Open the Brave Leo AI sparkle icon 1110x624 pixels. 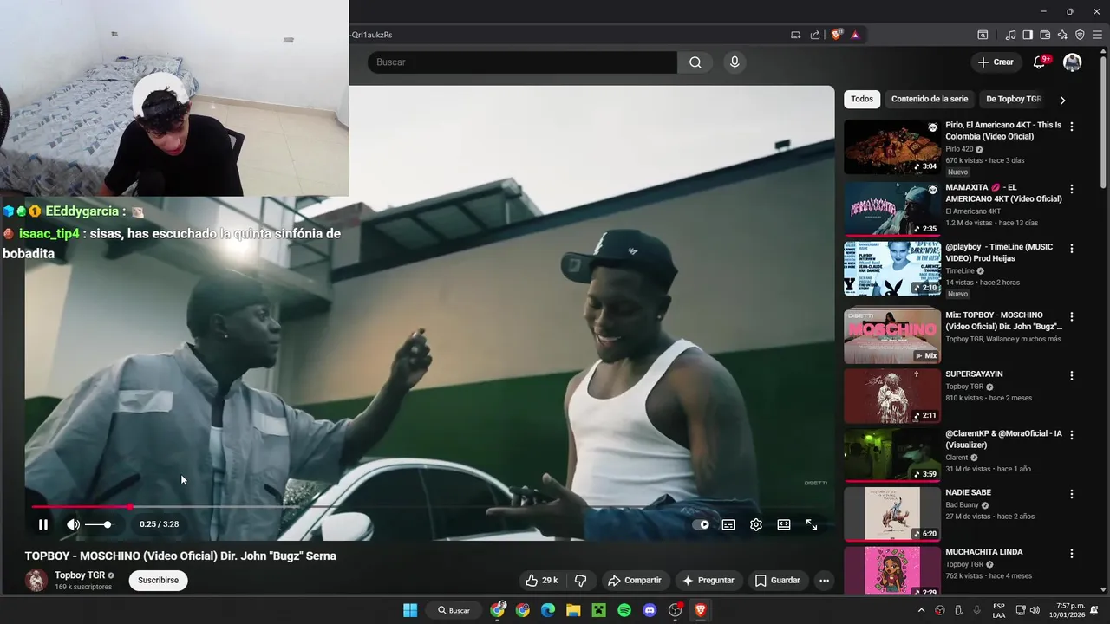pos(1062,35)
